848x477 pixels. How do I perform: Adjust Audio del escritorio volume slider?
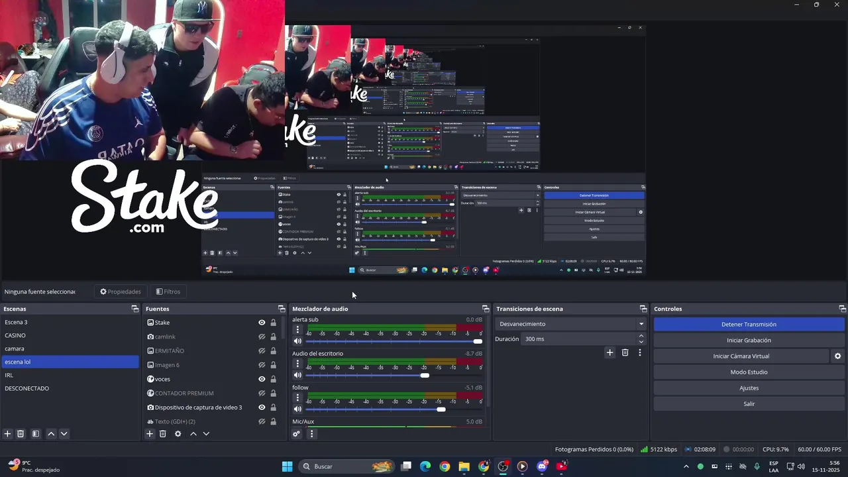394,376
